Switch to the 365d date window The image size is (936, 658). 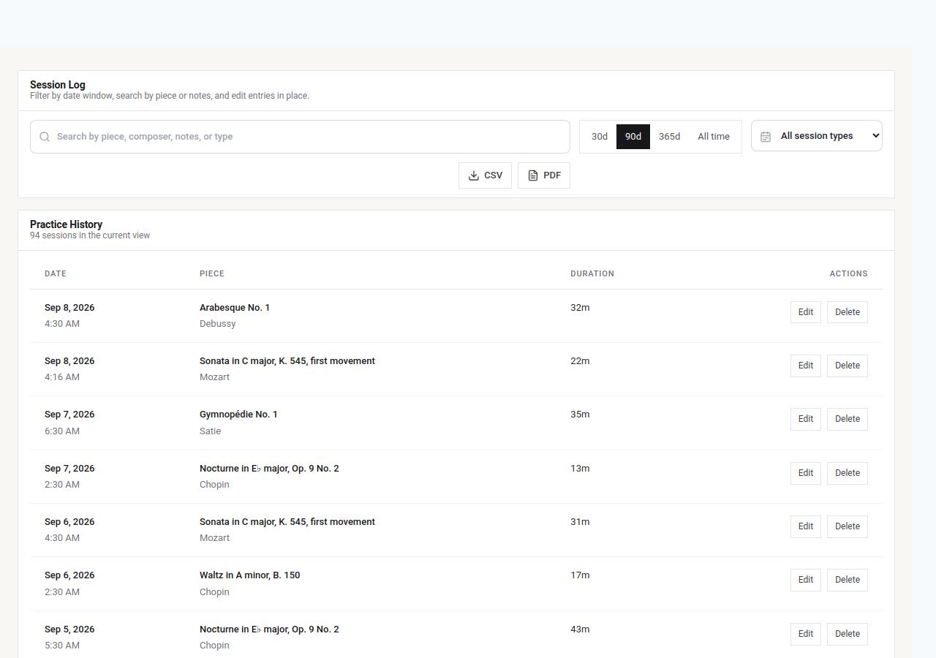tap(669, 137)
